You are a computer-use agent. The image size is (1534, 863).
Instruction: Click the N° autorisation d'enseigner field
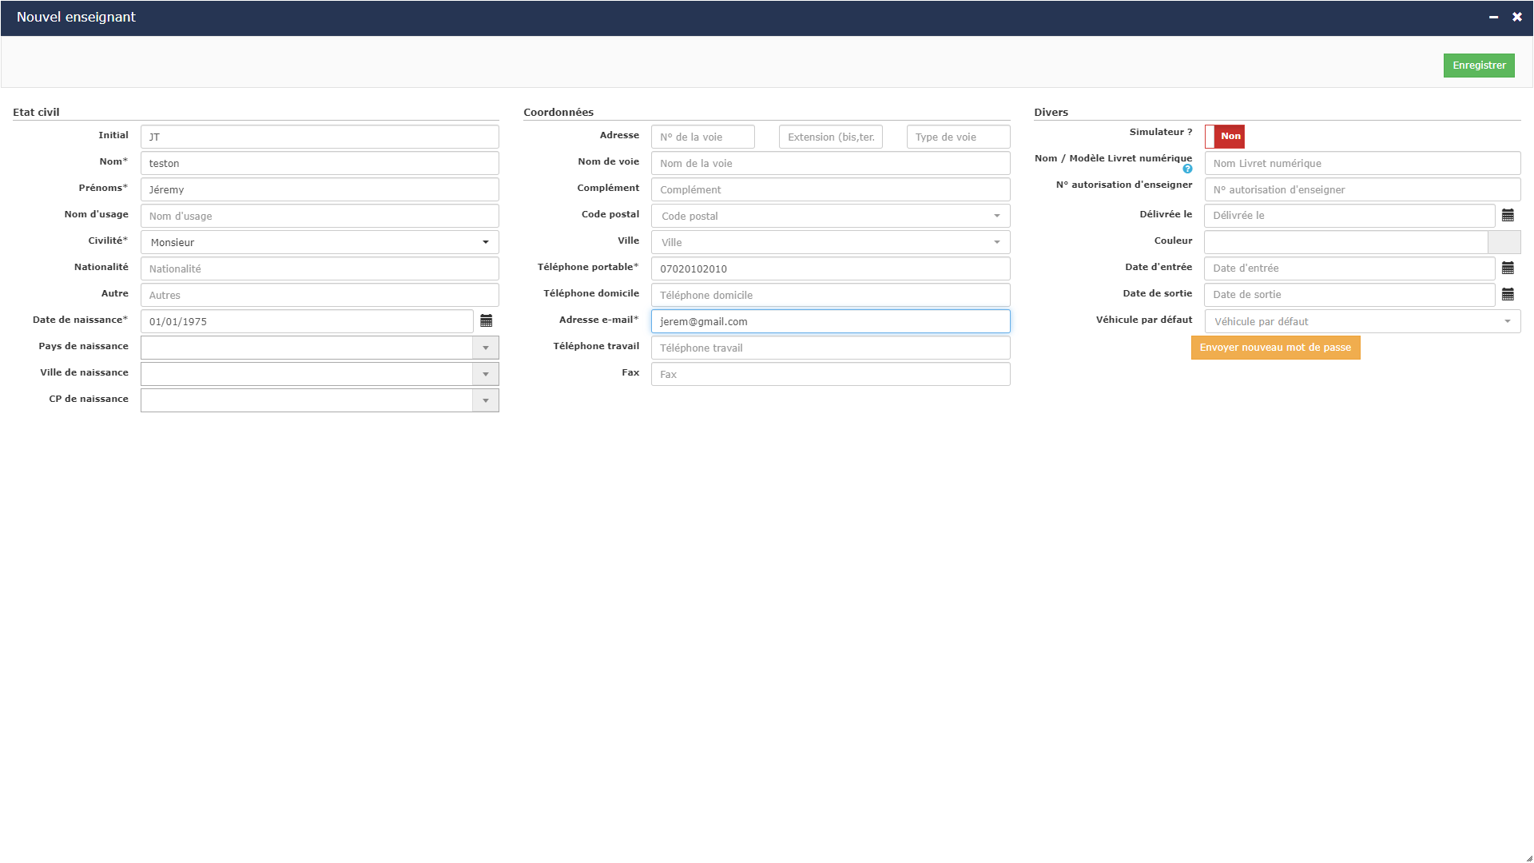1362,189
